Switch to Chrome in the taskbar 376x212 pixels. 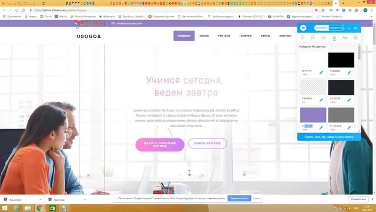click(x=40, y=208)
